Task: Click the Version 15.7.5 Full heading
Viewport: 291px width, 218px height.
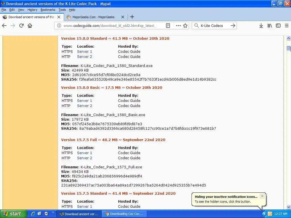Action: point(113,140)
